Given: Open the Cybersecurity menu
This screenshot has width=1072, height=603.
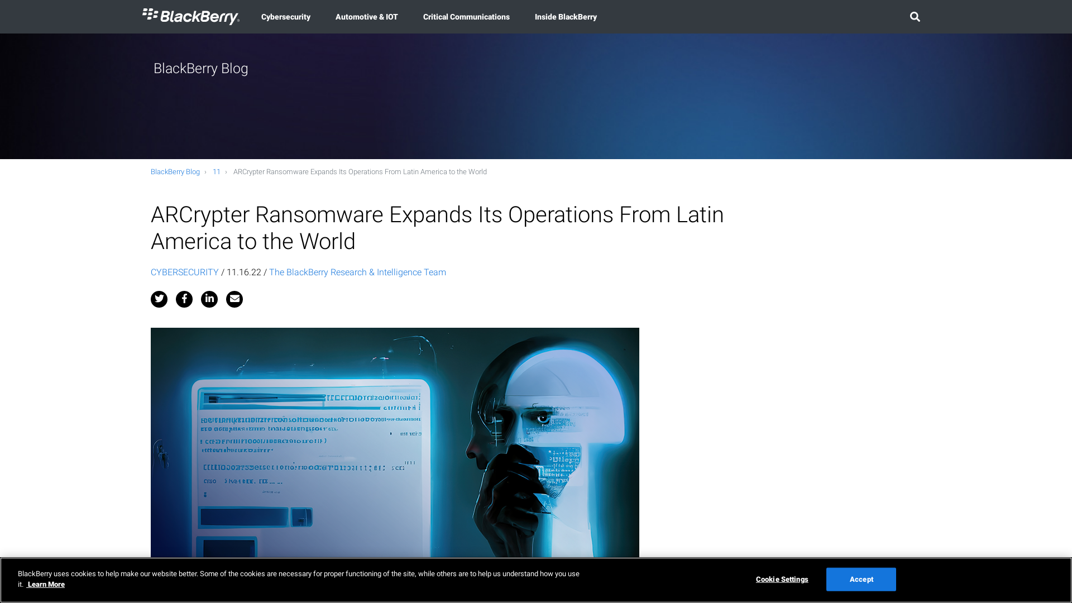Looking at the screenshot, I should click(x=285, y=17).
